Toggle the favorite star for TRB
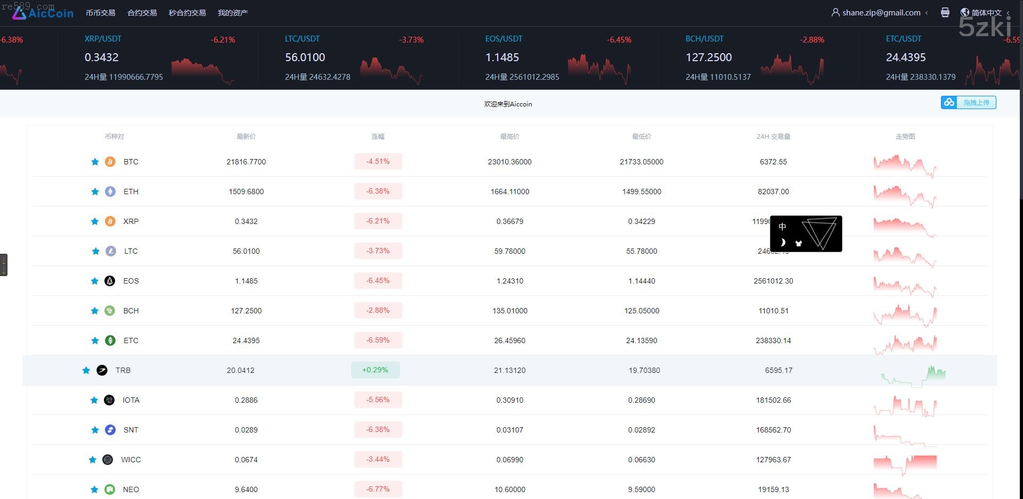1023x499 pixels. tap(86, 370)
